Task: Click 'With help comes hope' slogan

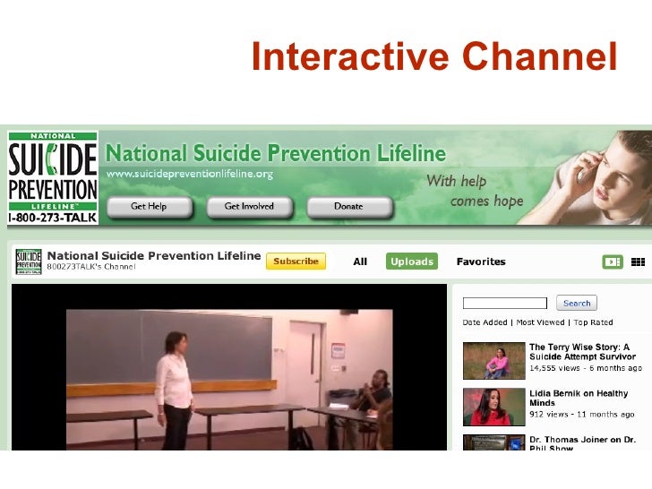Action: point(475,191)
